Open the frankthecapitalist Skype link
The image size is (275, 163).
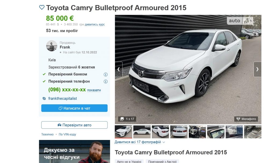click(x=63, y=98)
